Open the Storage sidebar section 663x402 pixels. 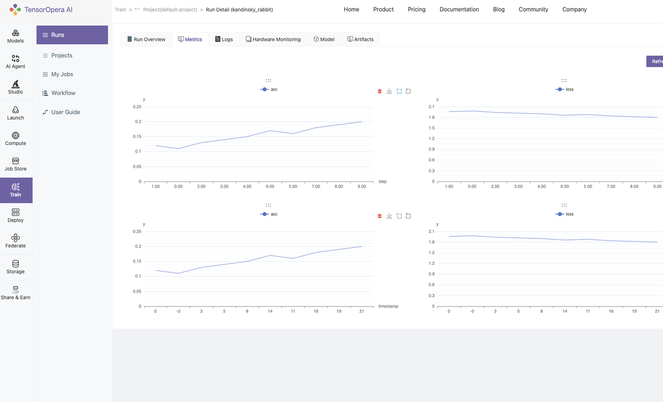tap(15, 267)
